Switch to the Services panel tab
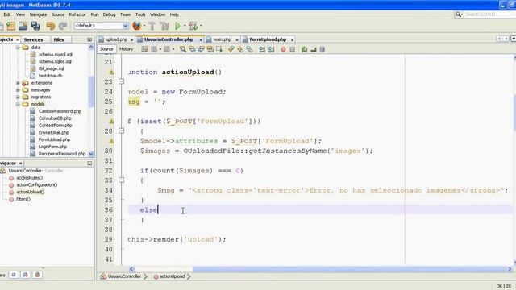This screenshot has width=516, height=290. [33, 39]
